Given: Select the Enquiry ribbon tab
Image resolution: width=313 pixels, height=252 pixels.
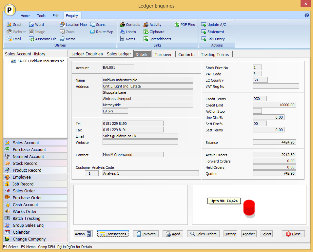Looking at the screenshot, I should (72, 16).
